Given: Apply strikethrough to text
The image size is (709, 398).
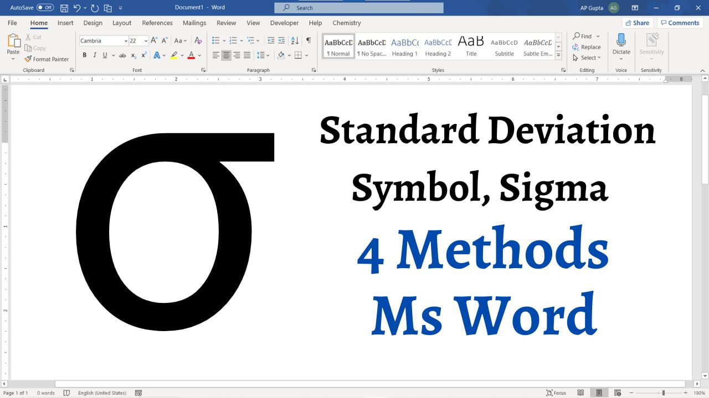Looking at the screenshot, I should pos(122,55).
